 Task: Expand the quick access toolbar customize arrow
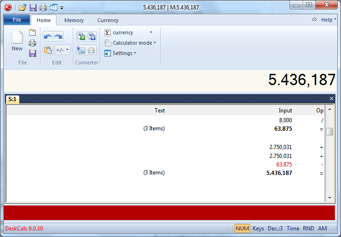62,8
